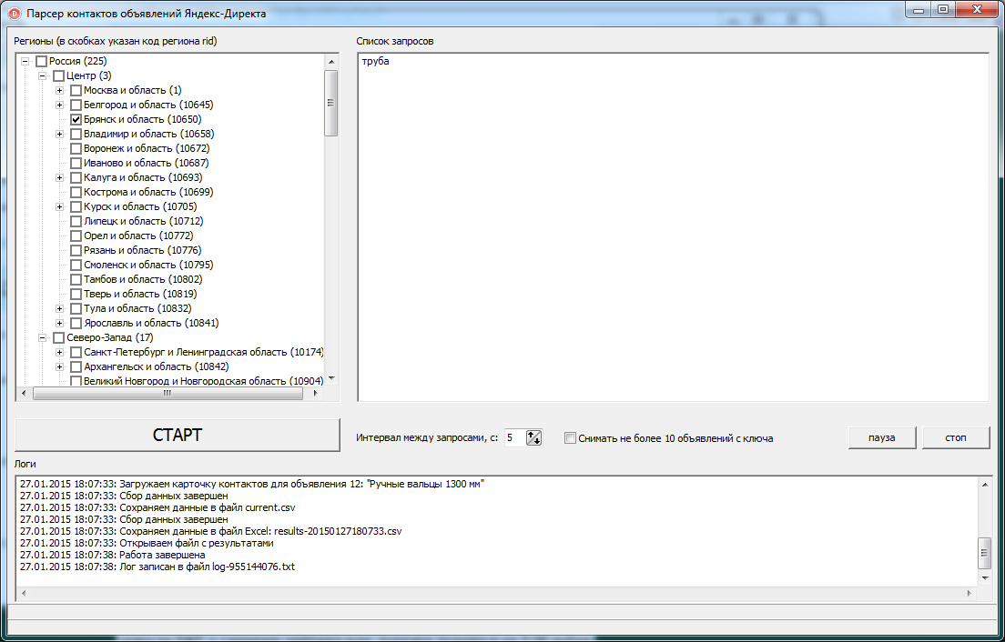Check the Северо-Запад (17) checkbox
This screenshot has height=642, width=1005.
(x=58, y=338)
